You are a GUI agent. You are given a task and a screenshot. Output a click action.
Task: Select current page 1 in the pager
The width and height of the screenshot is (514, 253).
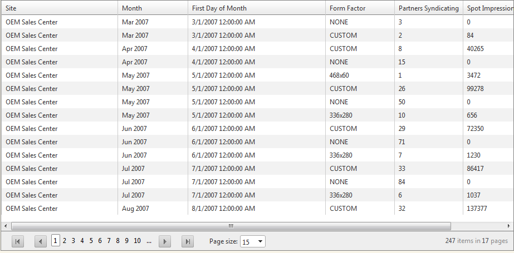click(56, 241)
